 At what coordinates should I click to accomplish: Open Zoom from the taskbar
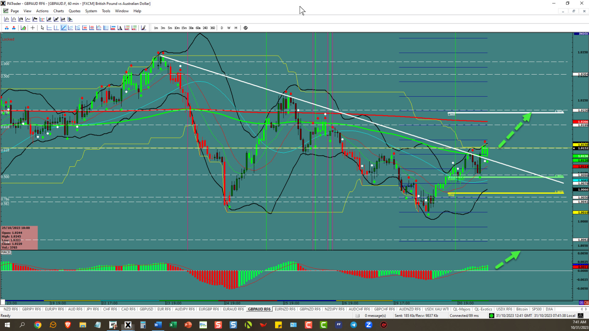click(368, 325)
